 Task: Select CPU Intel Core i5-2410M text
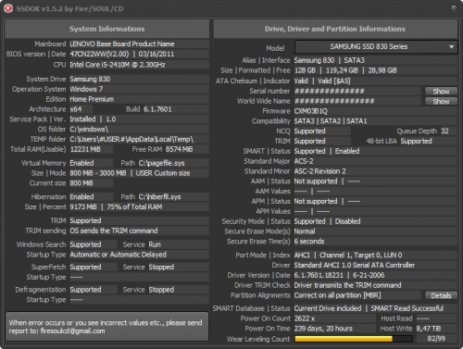[118, 65]
